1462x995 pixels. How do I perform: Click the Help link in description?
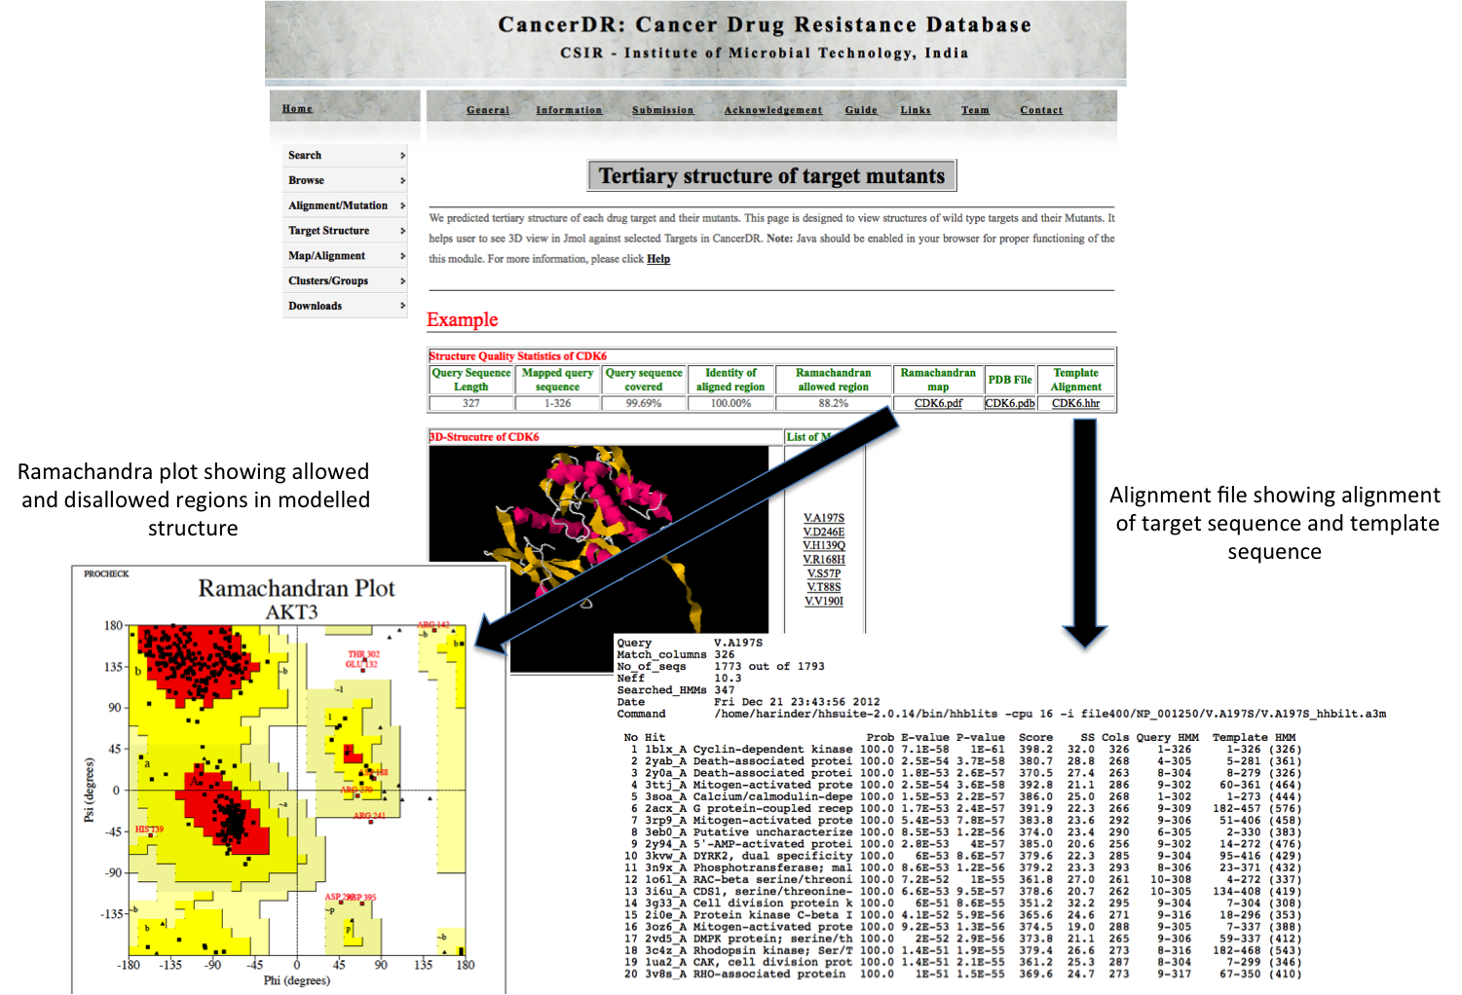click(x=658, y=259)
